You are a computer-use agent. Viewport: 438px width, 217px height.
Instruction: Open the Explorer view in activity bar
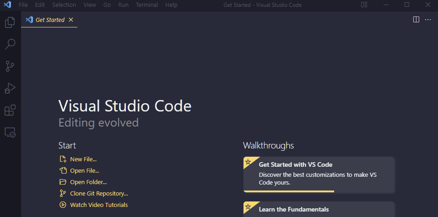click(10, 22)
